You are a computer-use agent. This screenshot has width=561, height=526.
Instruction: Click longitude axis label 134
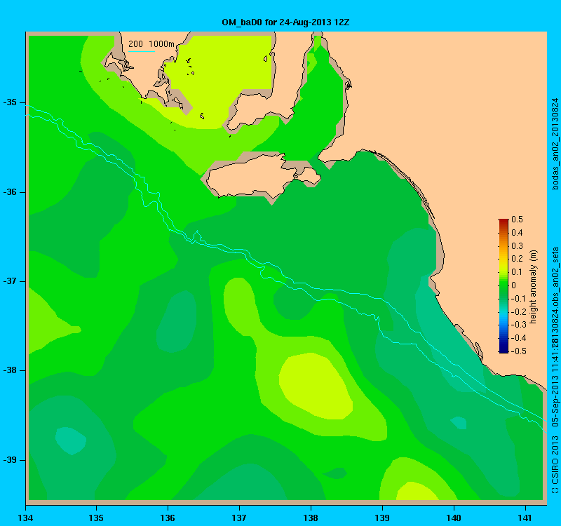click(x=25, y=518)
